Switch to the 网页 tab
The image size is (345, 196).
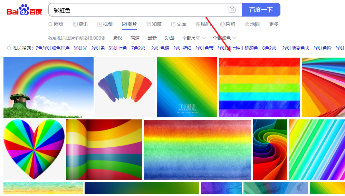[x=56, y=24]
